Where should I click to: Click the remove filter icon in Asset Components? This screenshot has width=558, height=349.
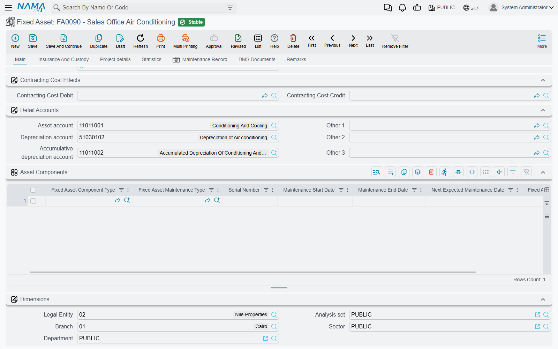527,172
